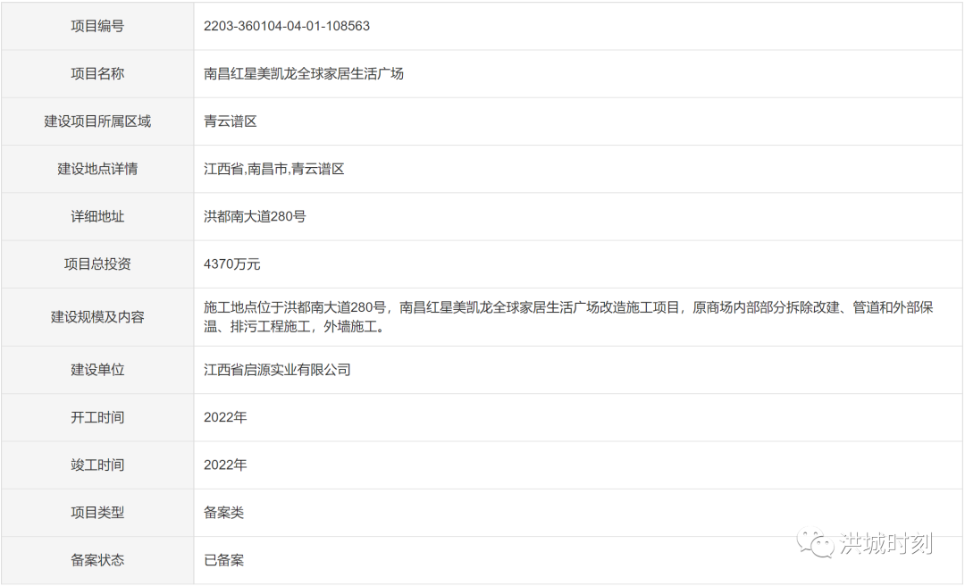
Task: Click the label '备案状态'
Action: [x=97, y=560]
